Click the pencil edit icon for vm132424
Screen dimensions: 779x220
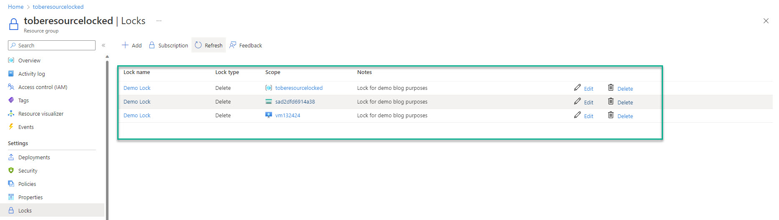(577, 115)
